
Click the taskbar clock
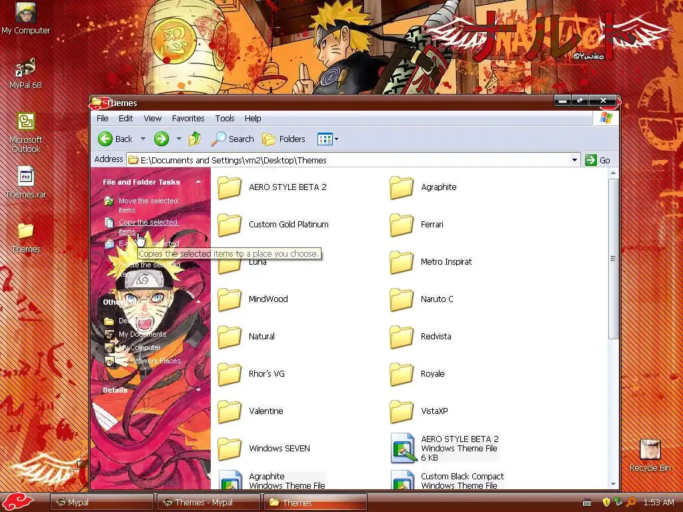(x=658, y=503)
